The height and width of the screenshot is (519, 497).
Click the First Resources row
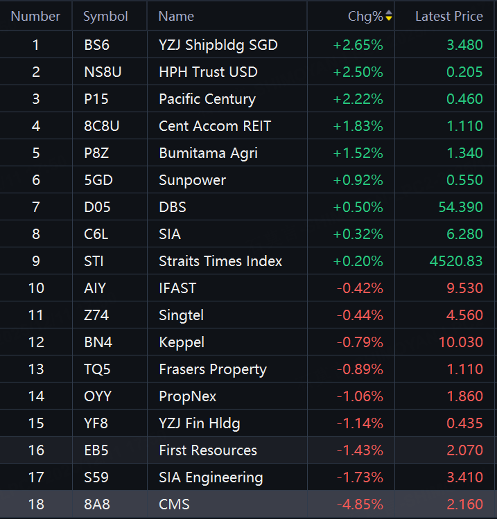click(x=208, y=450)
